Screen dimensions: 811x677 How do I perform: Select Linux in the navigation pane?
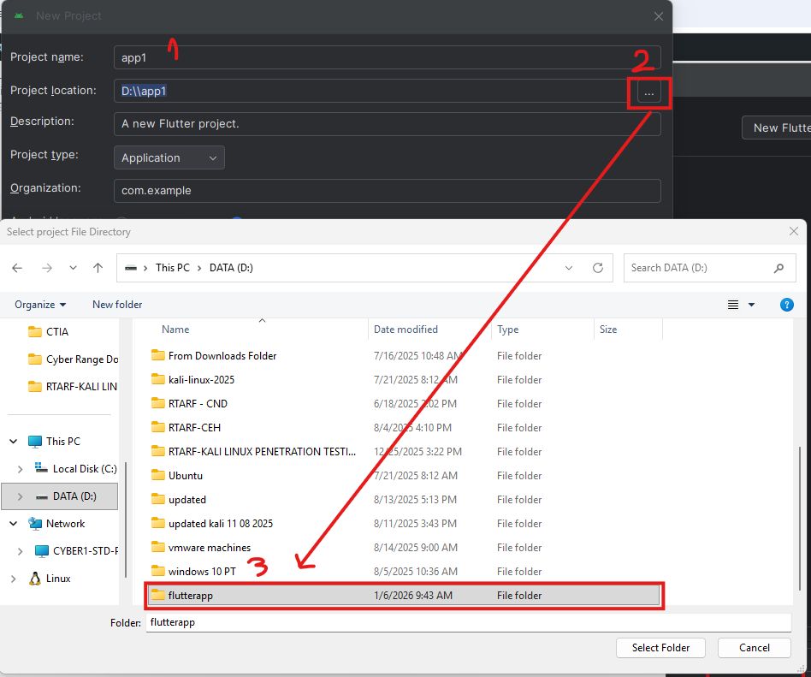click(58, 579)
